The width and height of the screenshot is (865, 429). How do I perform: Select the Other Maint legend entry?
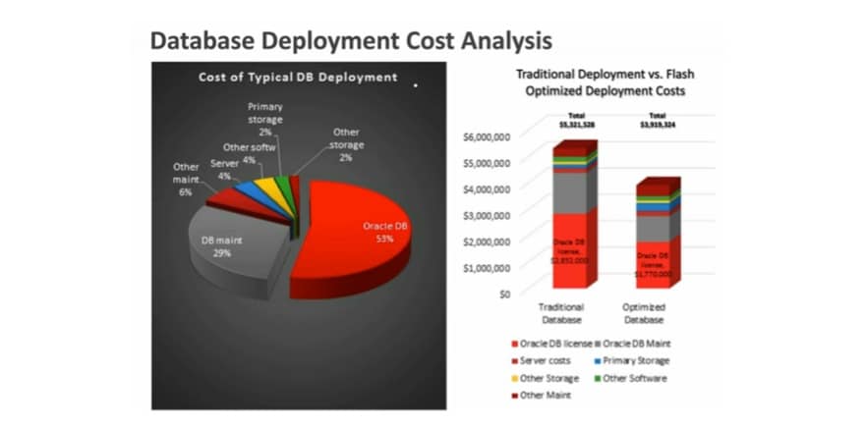pos(541,396)
